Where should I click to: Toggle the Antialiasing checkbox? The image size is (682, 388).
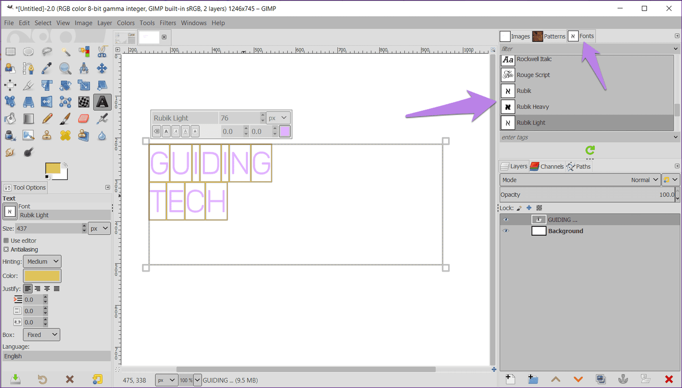pos(6,249)
